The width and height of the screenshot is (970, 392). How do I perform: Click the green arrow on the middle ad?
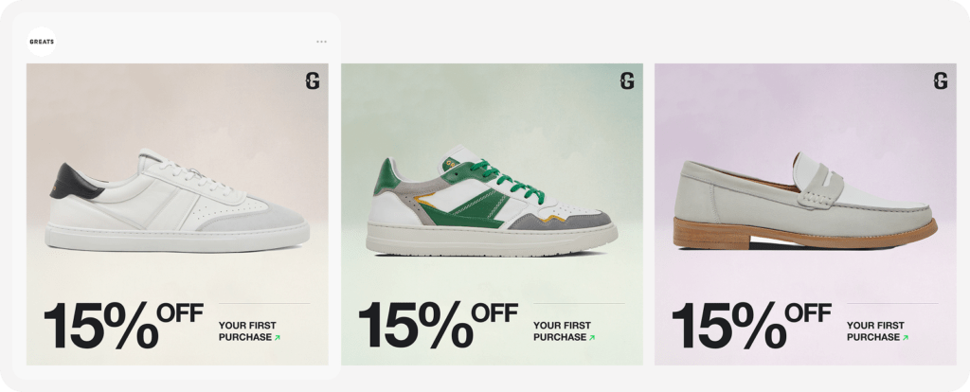pyautogui.click(x=592, y=337)
